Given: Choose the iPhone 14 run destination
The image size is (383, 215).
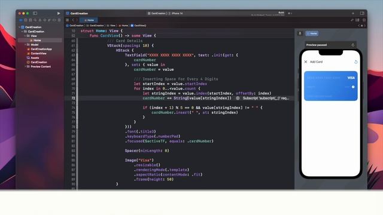Looking at the screenshot, I should (176, 13).
